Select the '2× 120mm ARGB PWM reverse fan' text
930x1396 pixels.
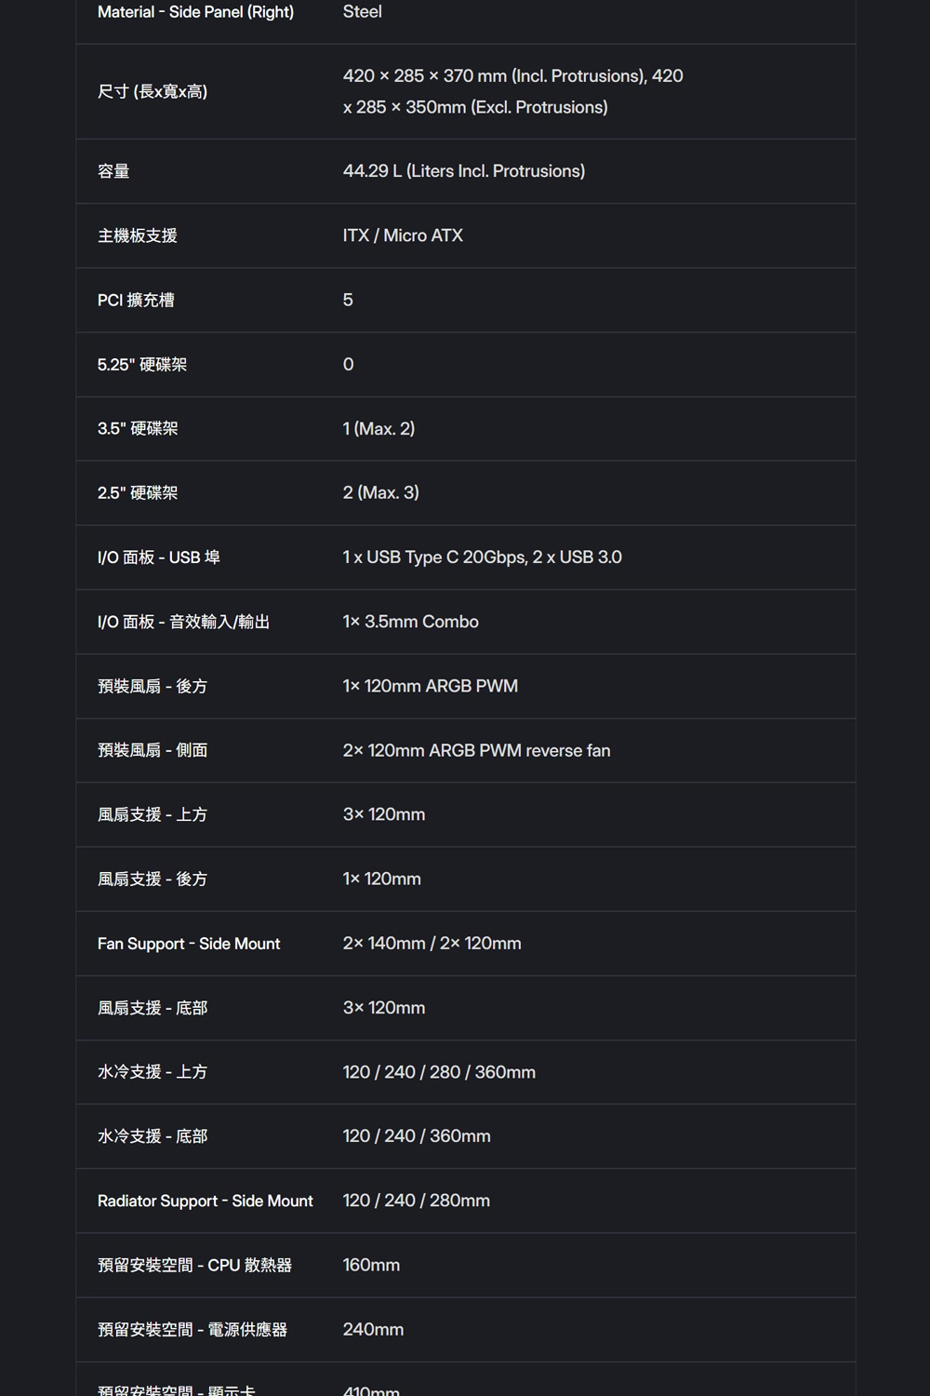(x=476, y=750)
